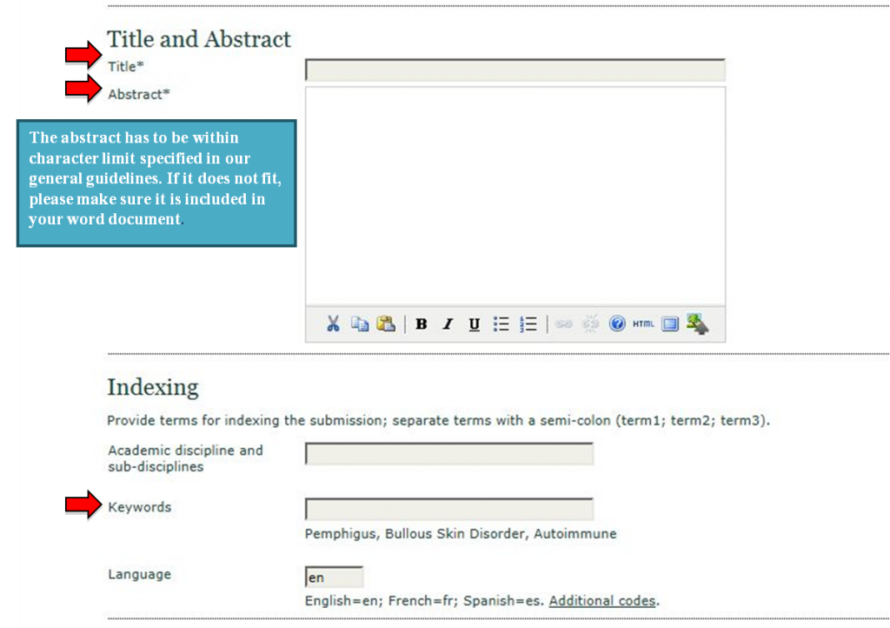Focus the Title input field
Screen dimensions: 890x628
515,70
